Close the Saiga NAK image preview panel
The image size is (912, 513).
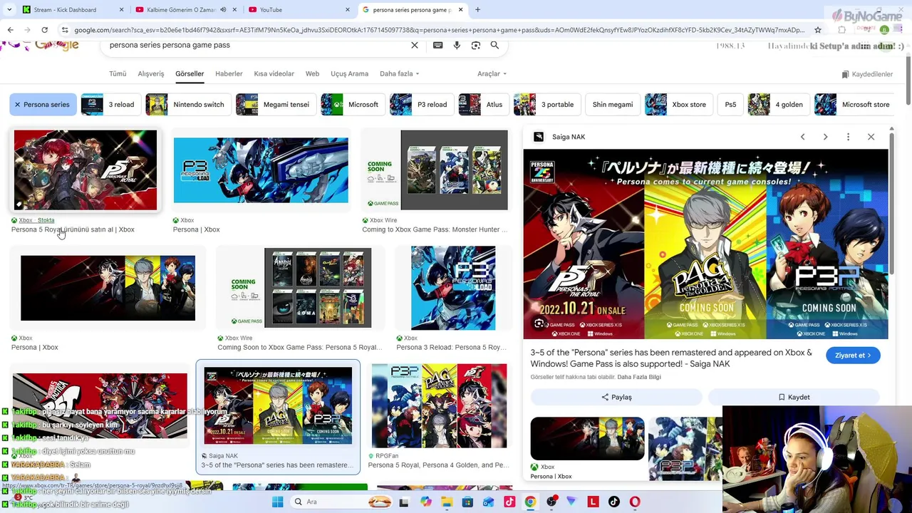coord(871,137)
